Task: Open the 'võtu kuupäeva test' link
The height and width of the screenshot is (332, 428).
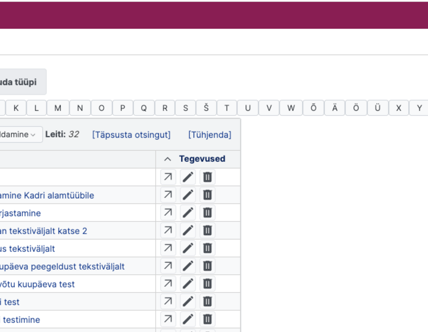Action: [37, 285]
